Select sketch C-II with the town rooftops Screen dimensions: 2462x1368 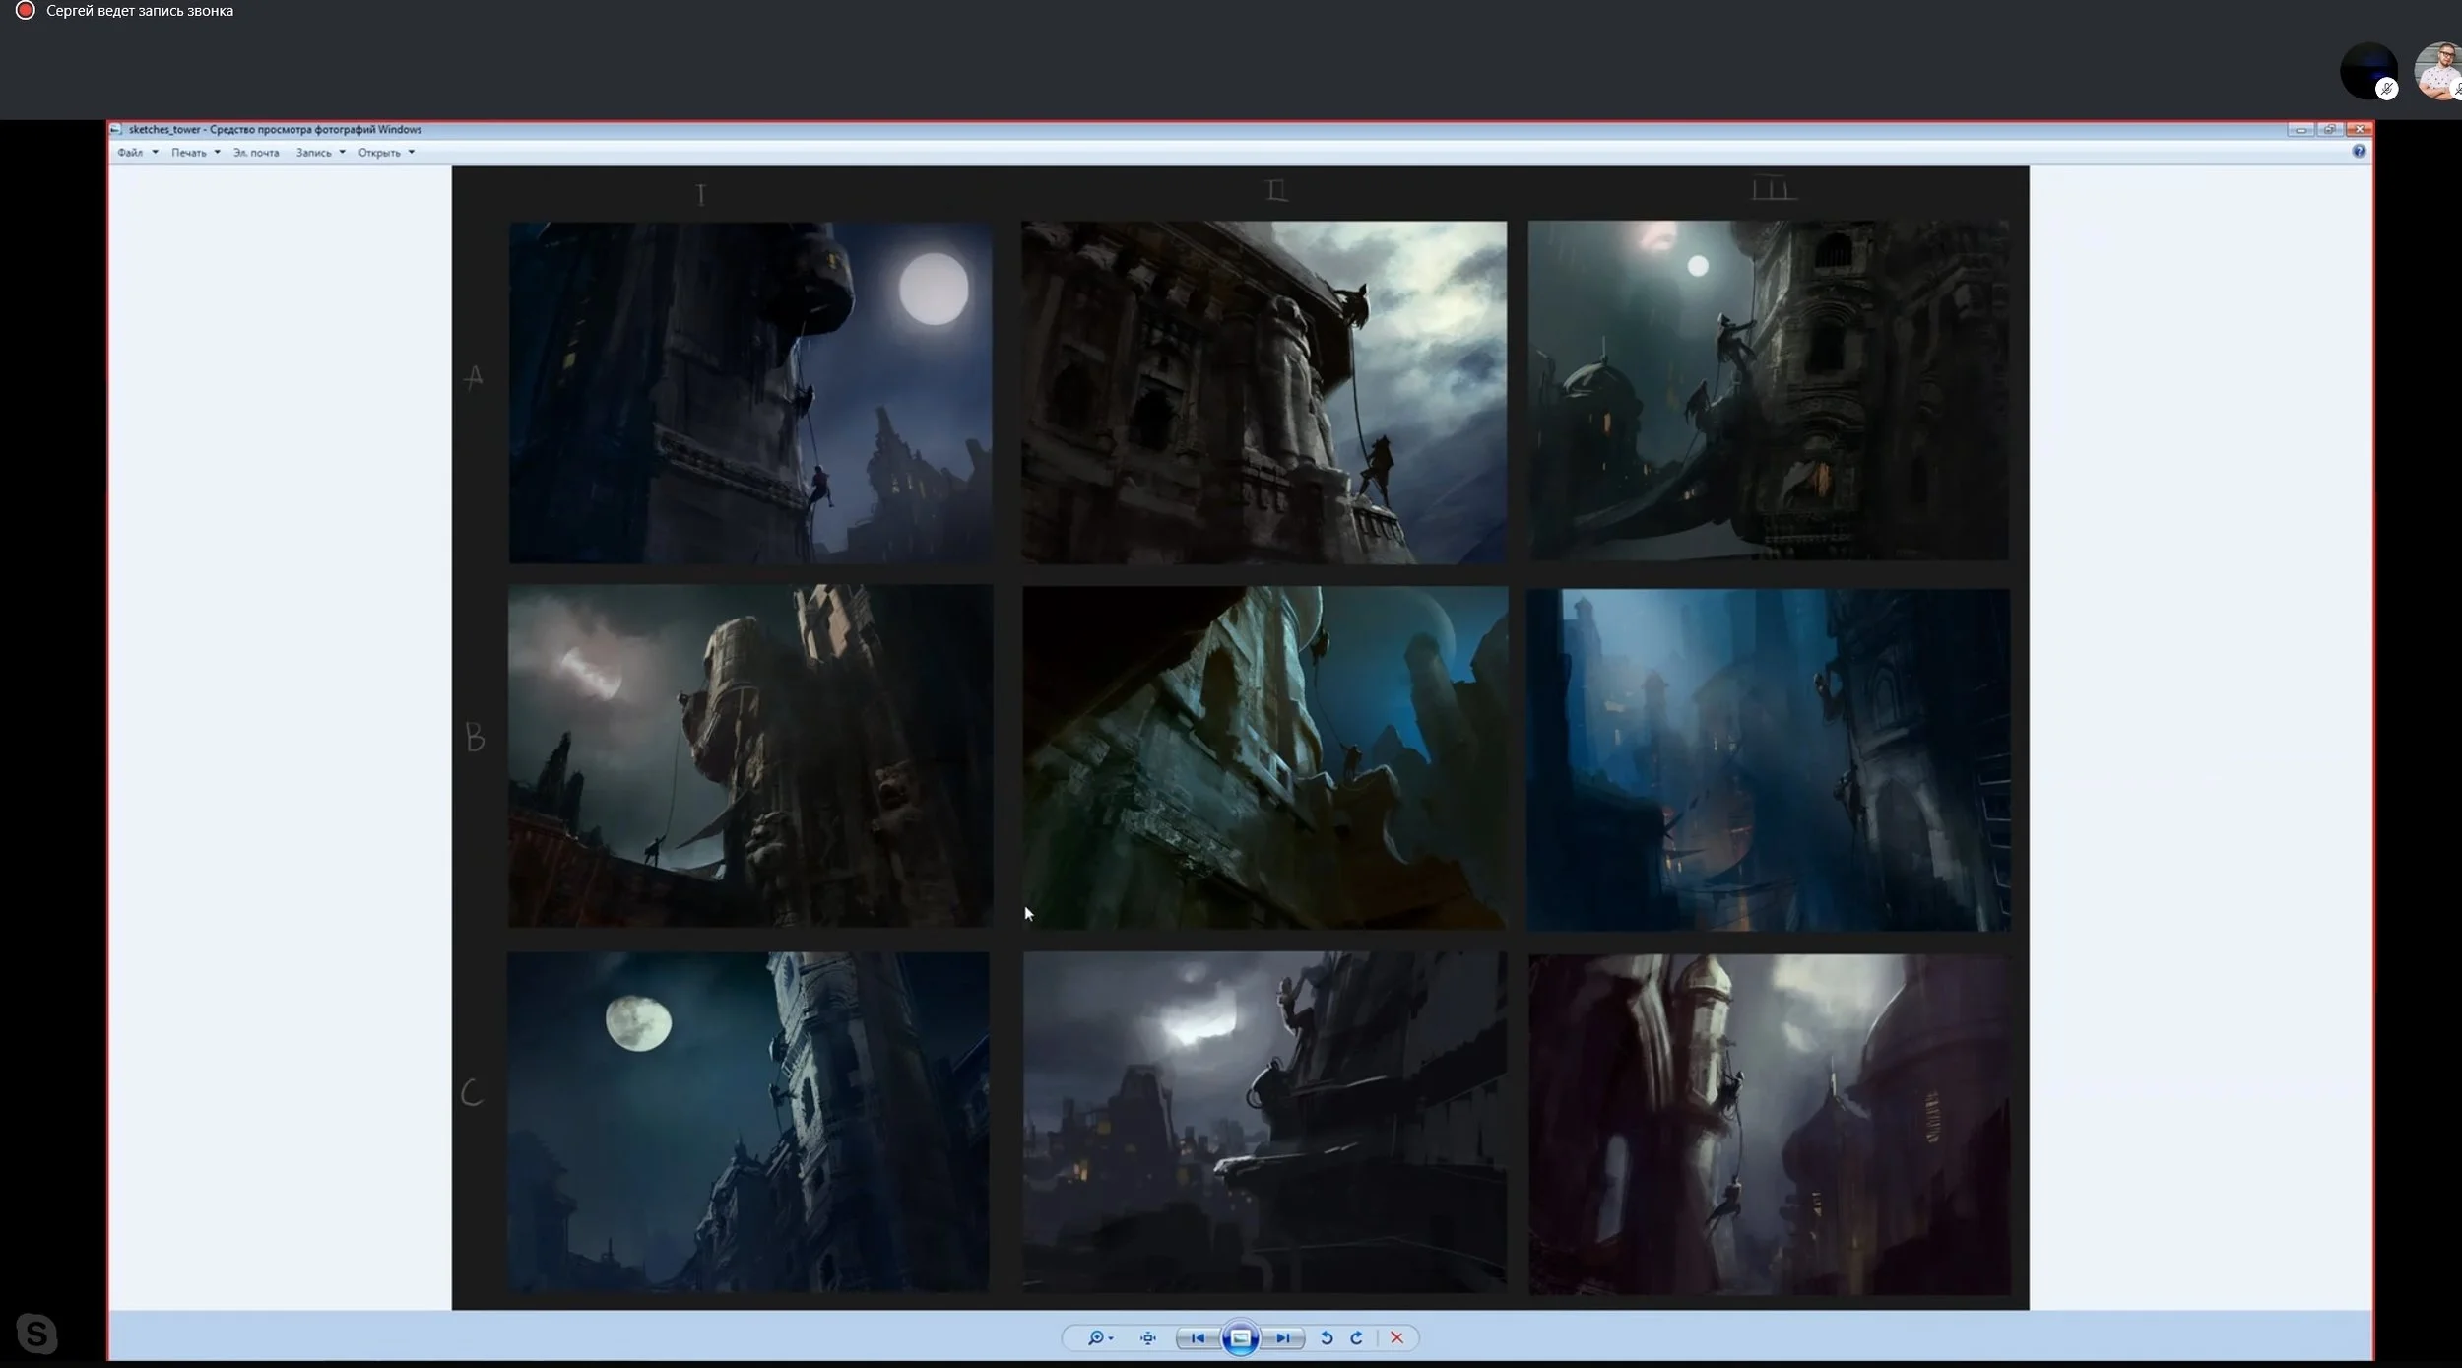[x=1264, y=1122]
